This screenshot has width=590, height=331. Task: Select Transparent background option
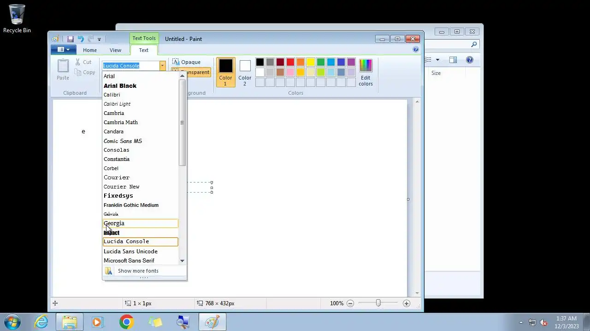click(x=191, y=72)
